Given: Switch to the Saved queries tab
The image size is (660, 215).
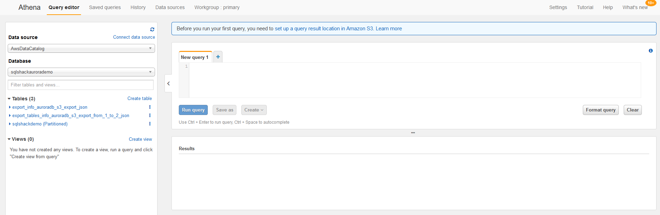Looking at the screenshot, I should [105, 7].
